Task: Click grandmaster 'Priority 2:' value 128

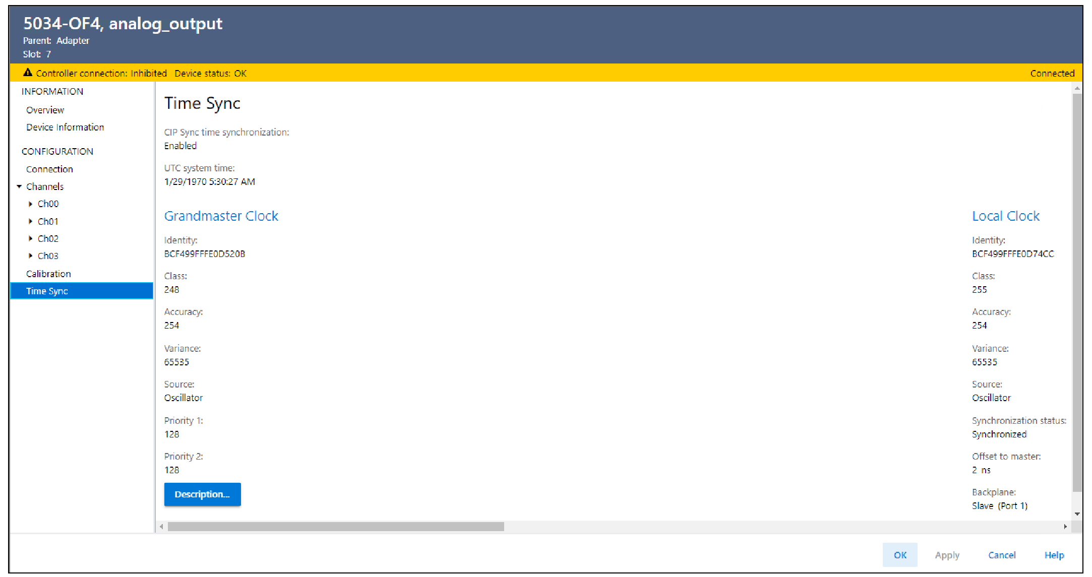Action: (x=171, y=470)
